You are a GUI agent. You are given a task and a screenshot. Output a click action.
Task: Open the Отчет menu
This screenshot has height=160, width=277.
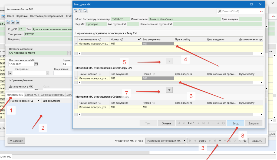click(x=11, y=16)
